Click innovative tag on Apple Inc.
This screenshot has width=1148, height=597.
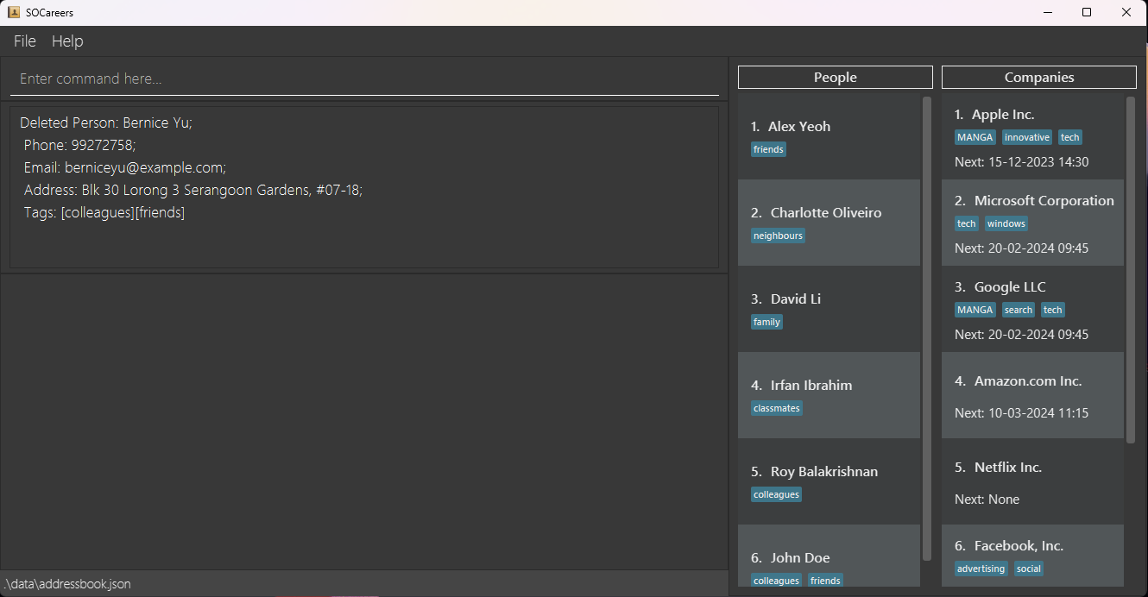(x=1026, y=137)
